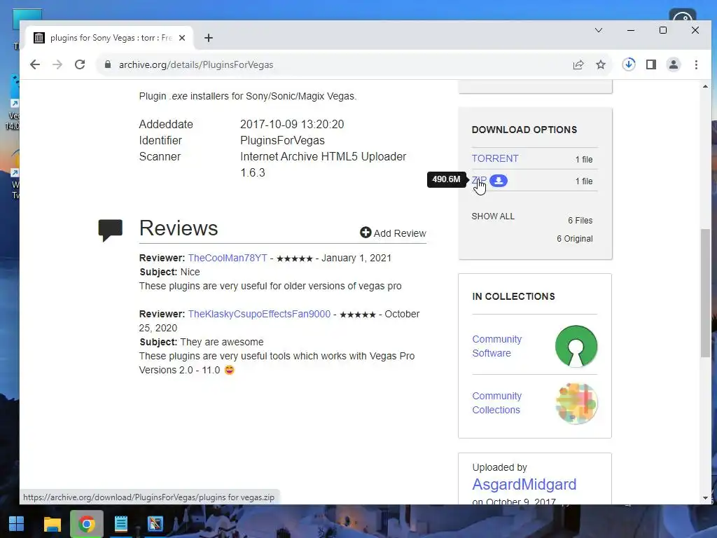Click the scrollbar up arrow
The height and width of the screenshot is (538, 717).
pos(705,86)
